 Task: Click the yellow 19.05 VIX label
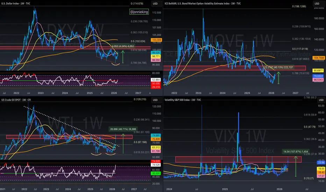[x=321, y=169]
